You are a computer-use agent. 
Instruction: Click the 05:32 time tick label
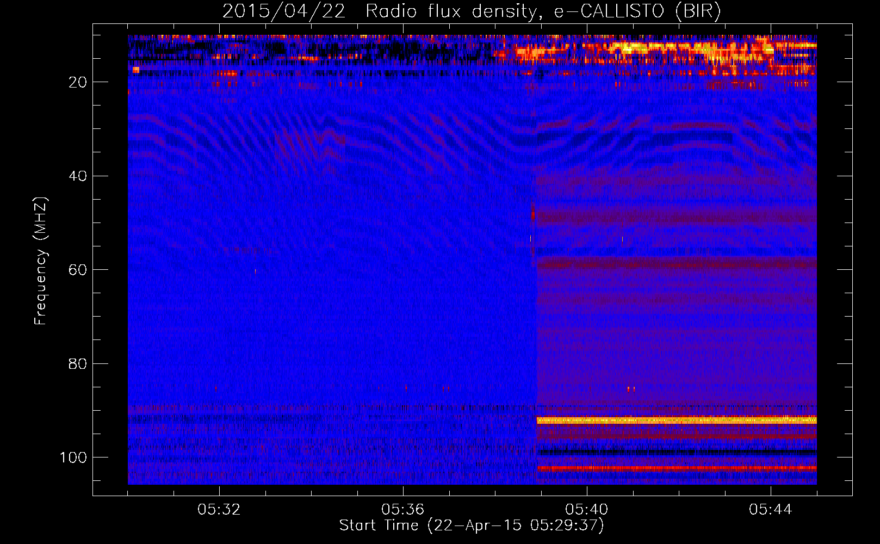219,510
